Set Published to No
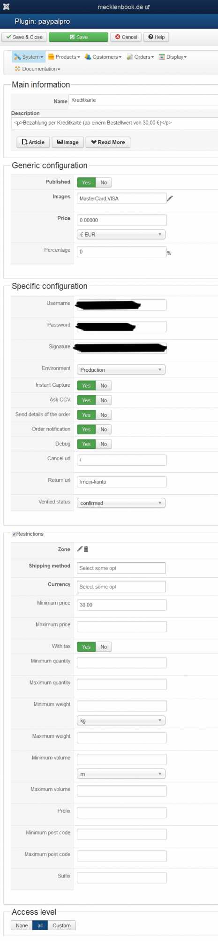The height and width of the screenshot is (941, 218). pyautogui.click(x=104, y=183)
